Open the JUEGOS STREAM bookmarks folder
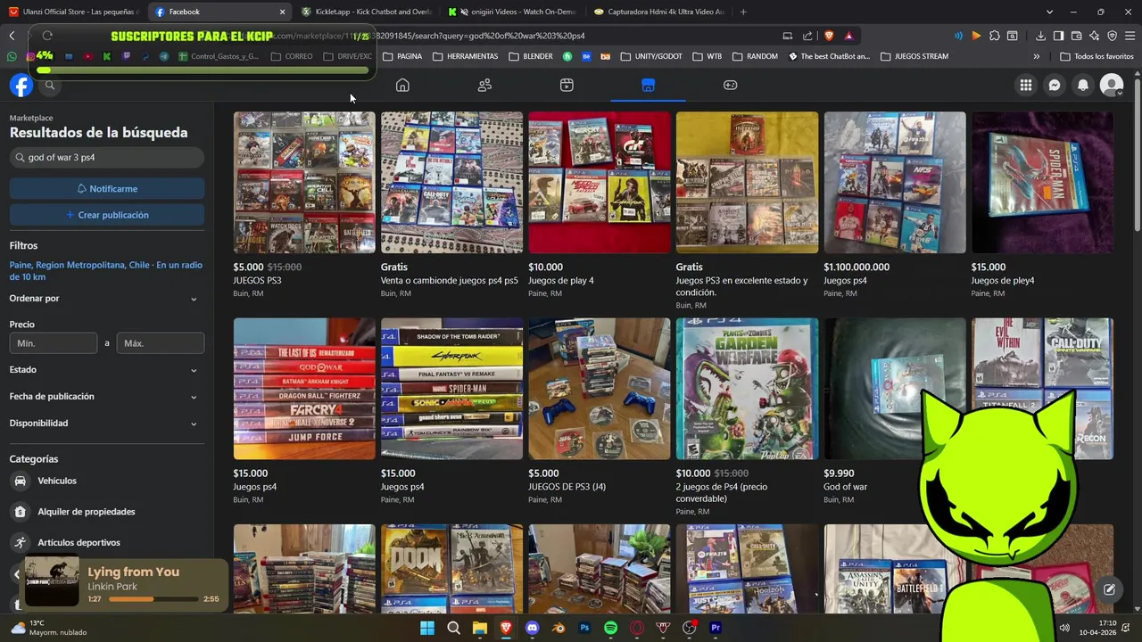The height and width of the screenshot is (642, 1142). (914, 56)
